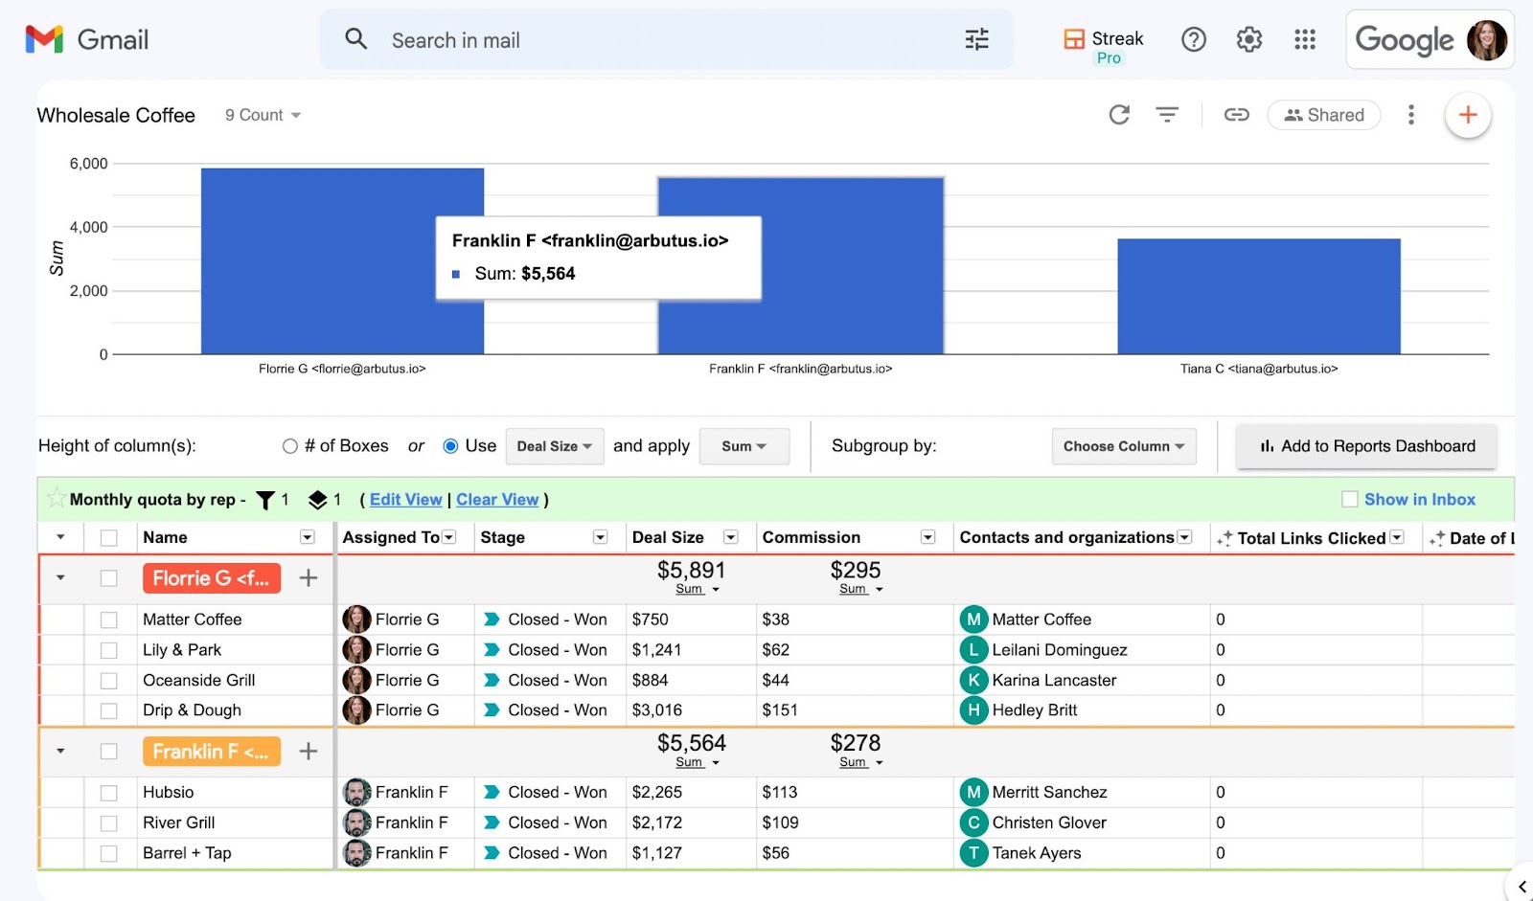
Task: Check the Matter Coffee row checkbox
Action: 109,619
